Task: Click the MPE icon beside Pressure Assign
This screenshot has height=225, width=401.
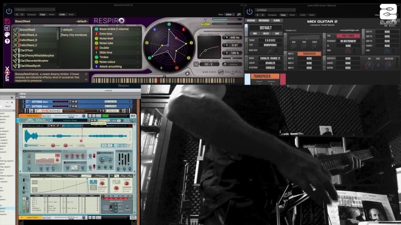Action: coord(196,64)
